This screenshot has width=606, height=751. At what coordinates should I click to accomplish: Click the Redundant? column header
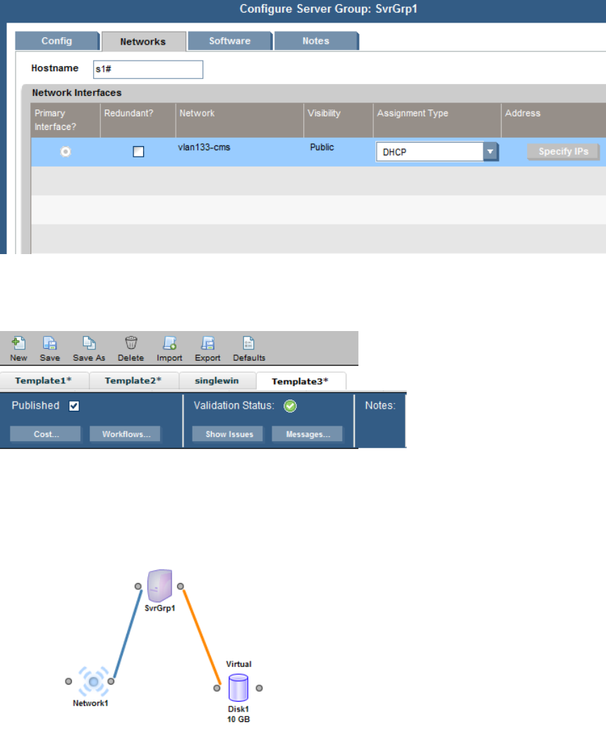pos(138,120)
